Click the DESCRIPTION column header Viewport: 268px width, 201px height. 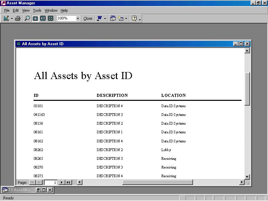click(112, 95)
